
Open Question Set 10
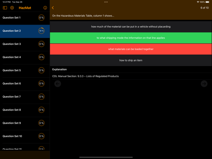[25, 136]
